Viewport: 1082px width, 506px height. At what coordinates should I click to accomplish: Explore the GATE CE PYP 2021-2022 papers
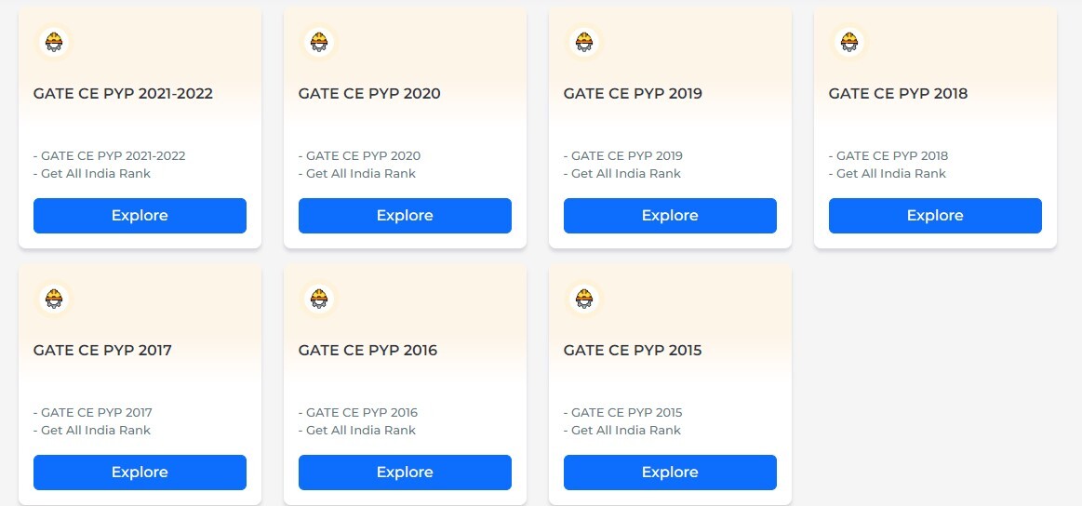[140, 216]
